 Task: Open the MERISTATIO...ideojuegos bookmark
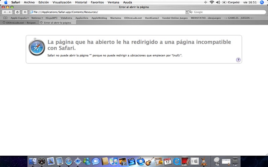click(206, 18)
